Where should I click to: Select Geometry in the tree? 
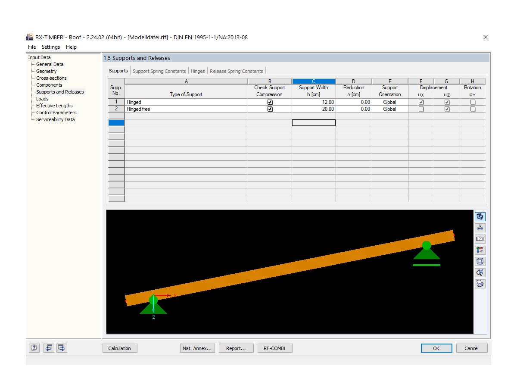[47, 71]
